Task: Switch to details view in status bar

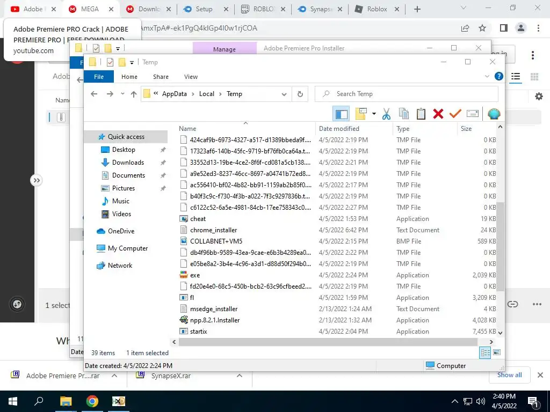Action: coord(485,353)
